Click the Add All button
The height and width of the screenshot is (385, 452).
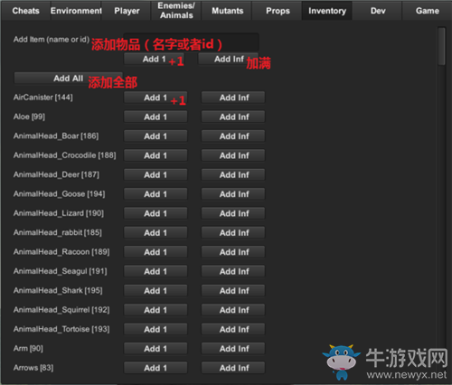pos(68,79)
